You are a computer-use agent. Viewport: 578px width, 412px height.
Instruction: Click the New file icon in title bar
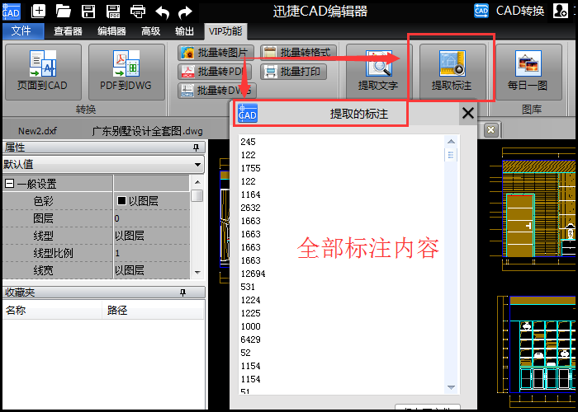point(38,12)
